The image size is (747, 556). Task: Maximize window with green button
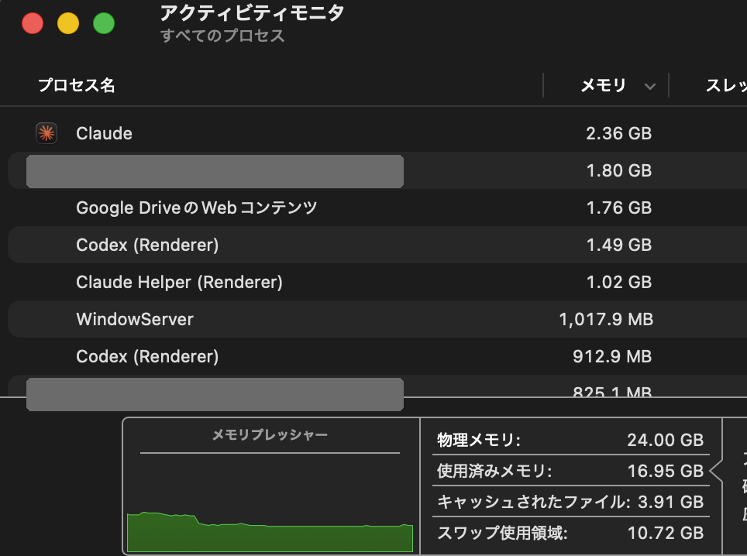tap(104, 23)
